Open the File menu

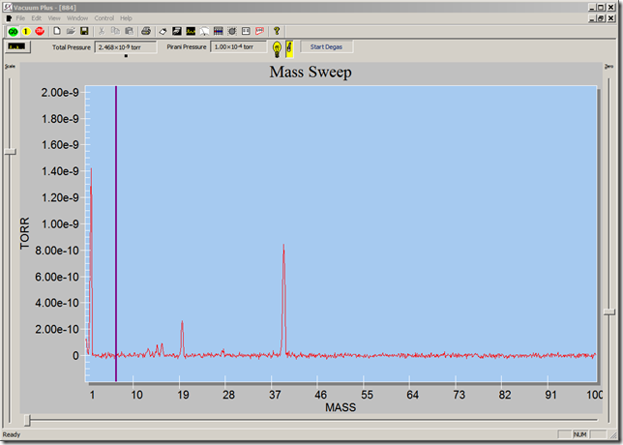20,18
